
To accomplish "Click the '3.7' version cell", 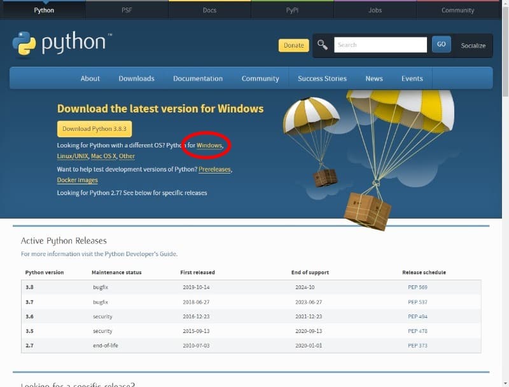I will (29, 302).
